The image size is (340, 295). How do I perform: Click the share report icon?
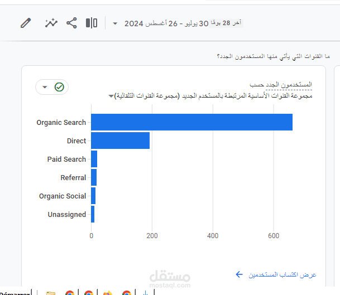[71, 23]
